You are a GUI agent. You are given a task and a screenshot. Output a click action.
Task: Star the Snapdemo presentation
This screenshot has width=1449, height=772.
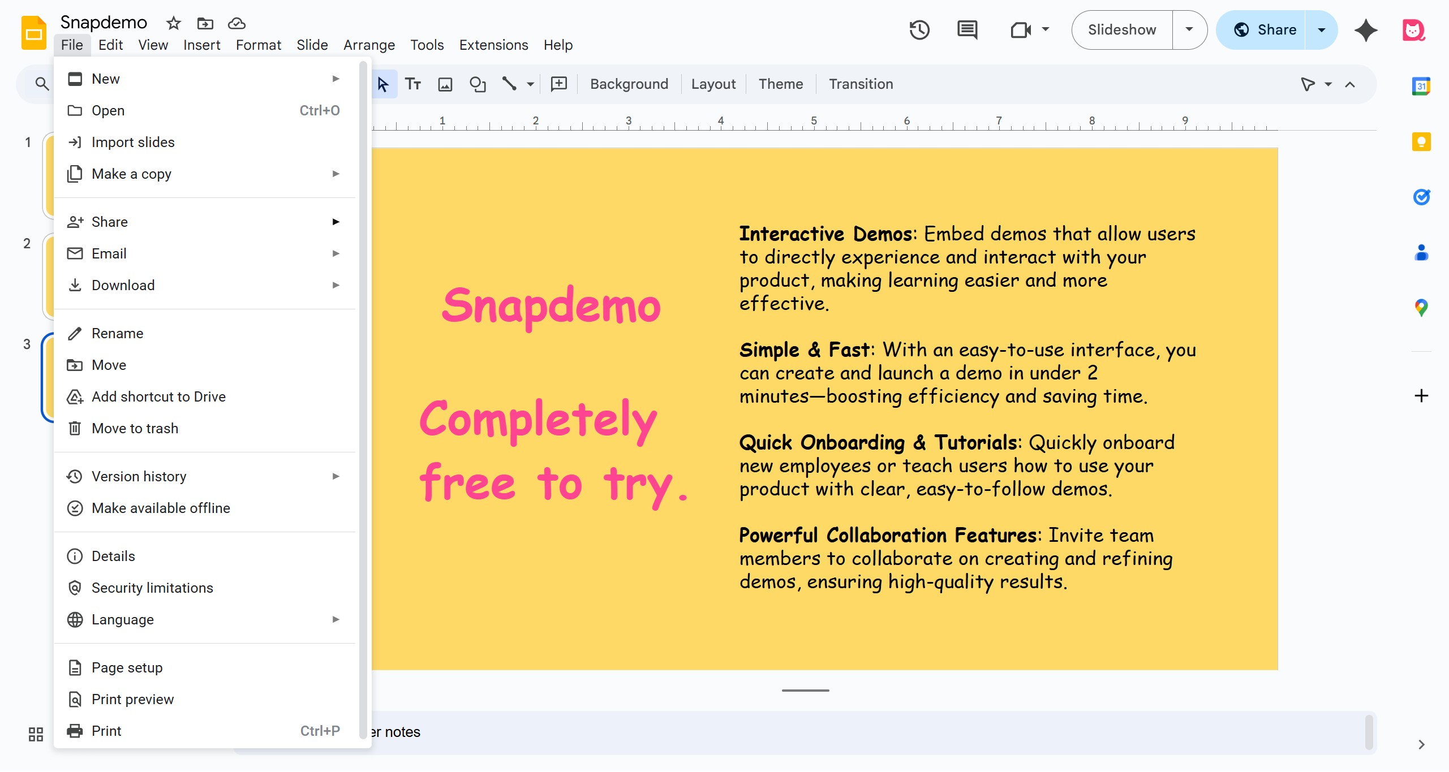[173, 23]
